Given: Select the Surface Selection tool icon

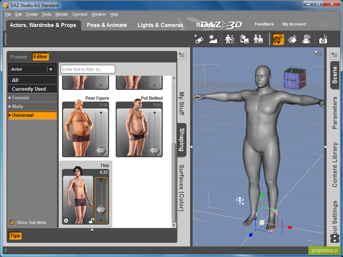Looking at the screenshot, I should click(292, 39).
